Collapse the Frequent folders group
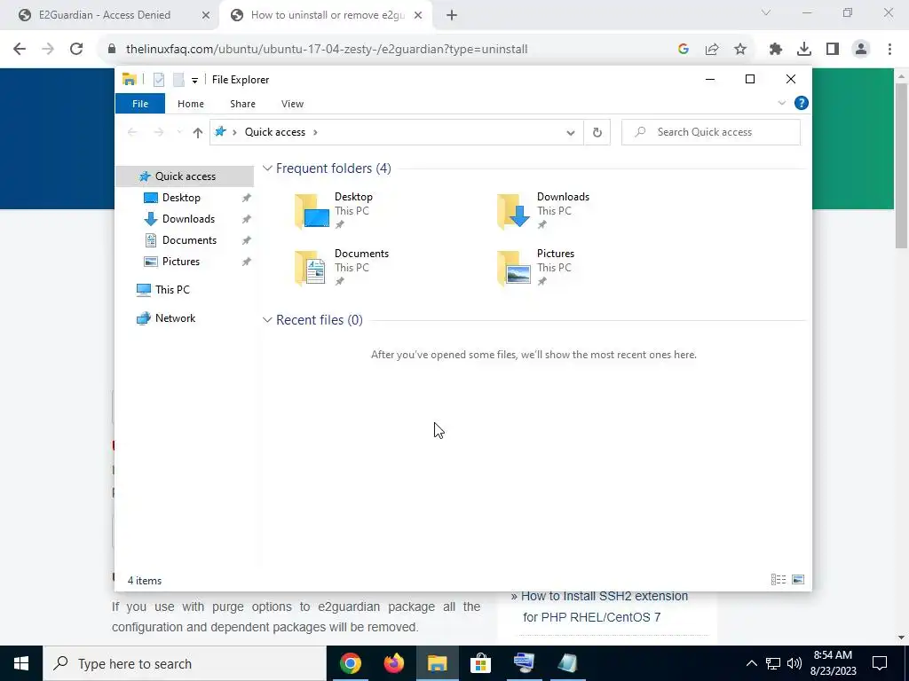 click(267, 168)
